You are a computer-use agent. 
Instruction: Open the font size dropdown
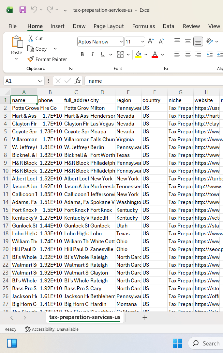[x=142, y=42]
